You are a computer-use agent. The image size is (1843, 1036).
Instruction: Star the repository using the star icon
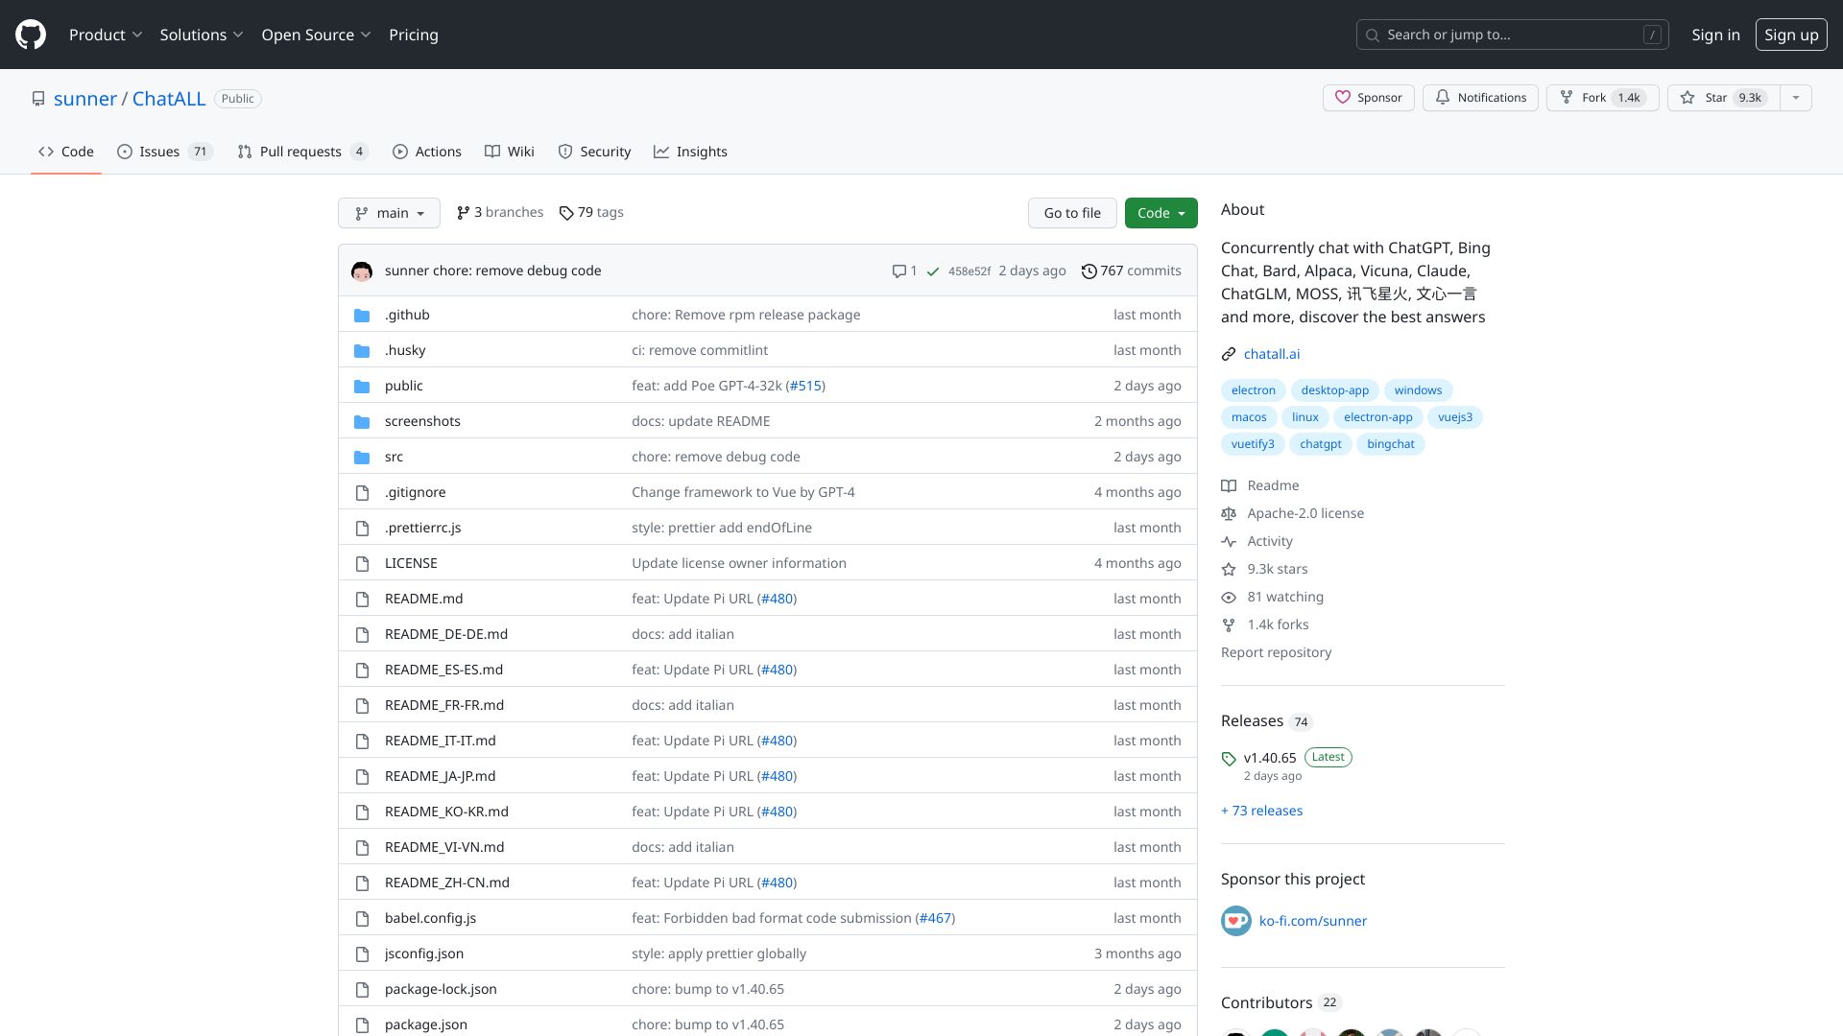[x=1688, y=97]
